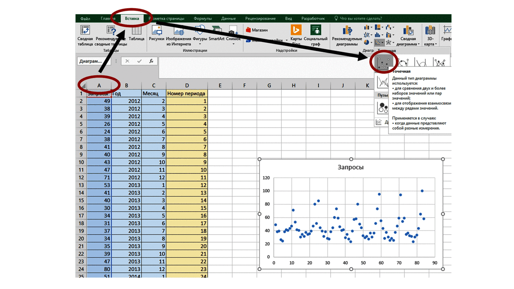Click Рекомендуемые диаграммы
Viewport: 514px width, 289px height.
click(x=347, y=36)
